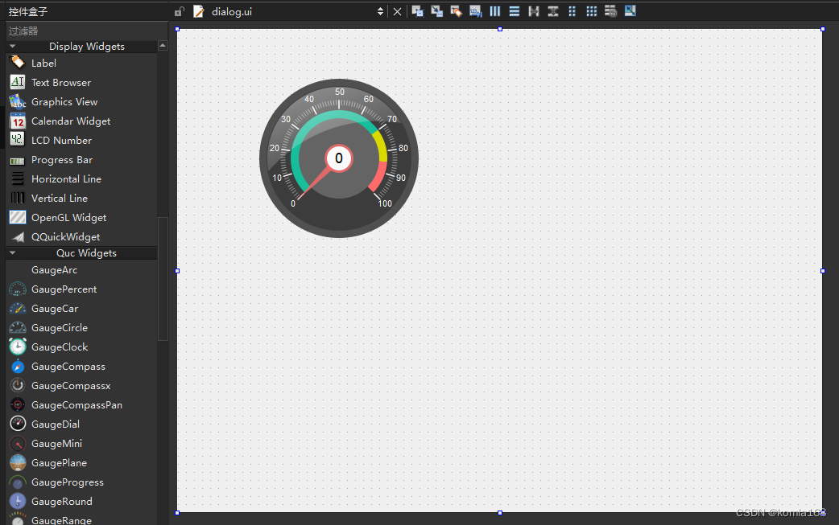Click Lay Out Horizontally in Splitter
The image size is (839, 525).
point(533,10)
